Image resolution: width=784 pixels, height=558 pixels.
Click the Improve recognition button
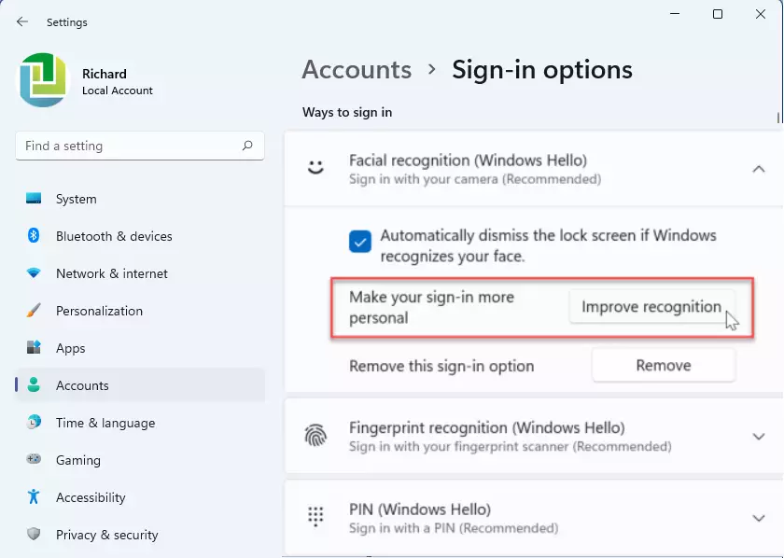[652, 306]
